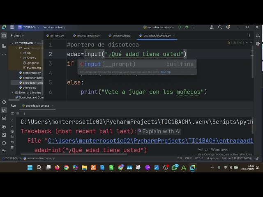
Task: Collapse the TIC1BACH root folder
Action: point(12,43)
